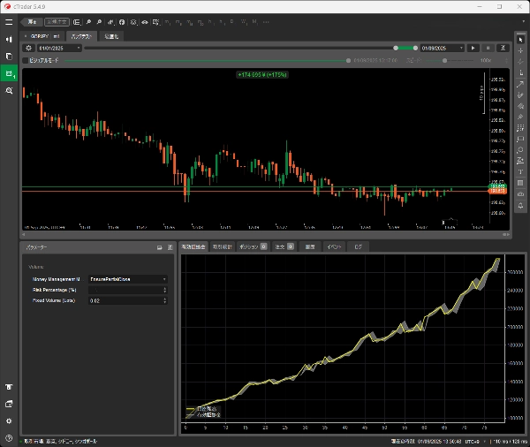The width and height of the screenshot is (530, 447).
Task: Select the rectangle drawing tool
Action: [x=520, y=139]
